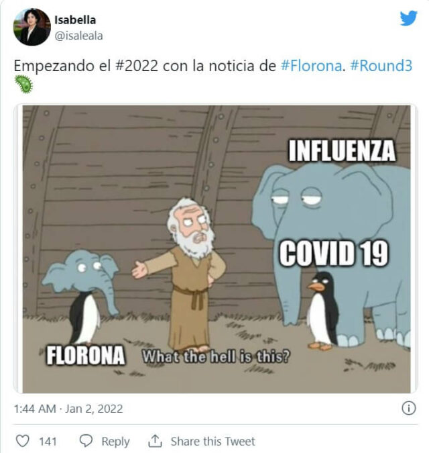
Task: Click the FLORONA caption in image
Action: coord(86,355)
